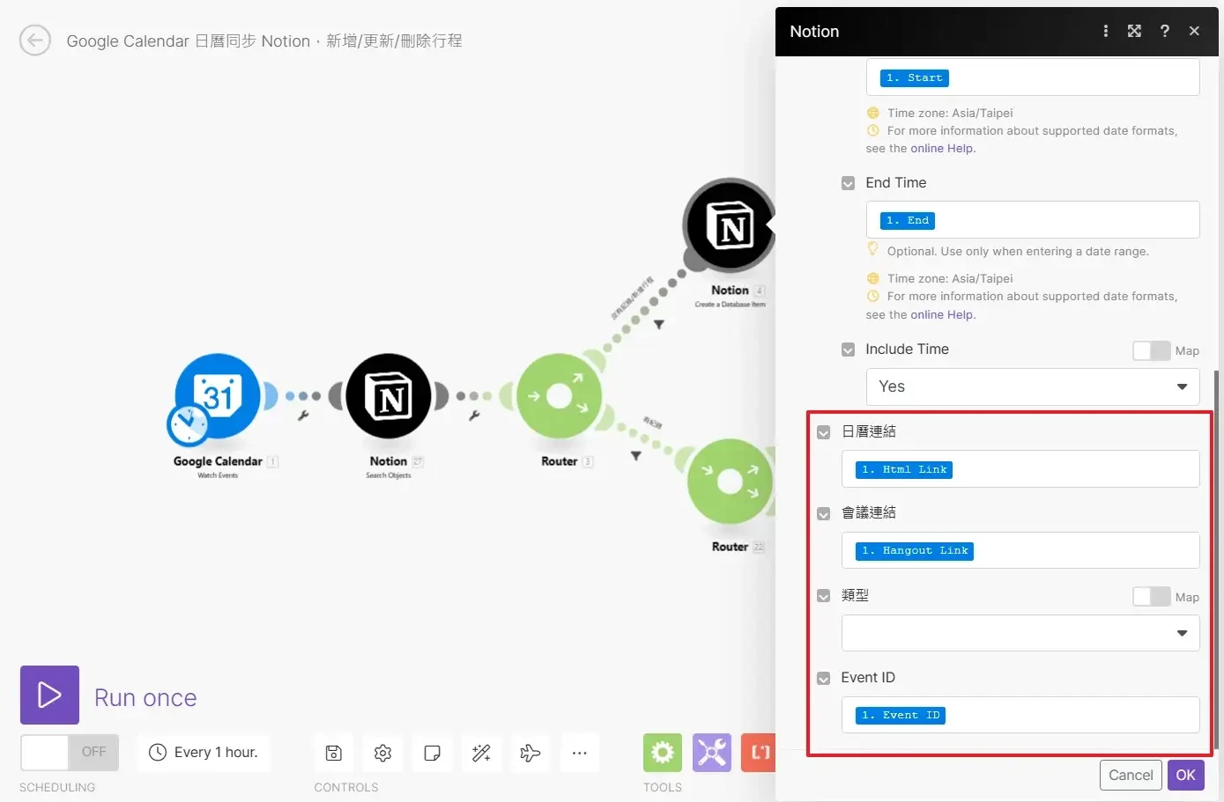Open the purple Tools wrench icon
1224x802 pixels.
coord(712,753)
